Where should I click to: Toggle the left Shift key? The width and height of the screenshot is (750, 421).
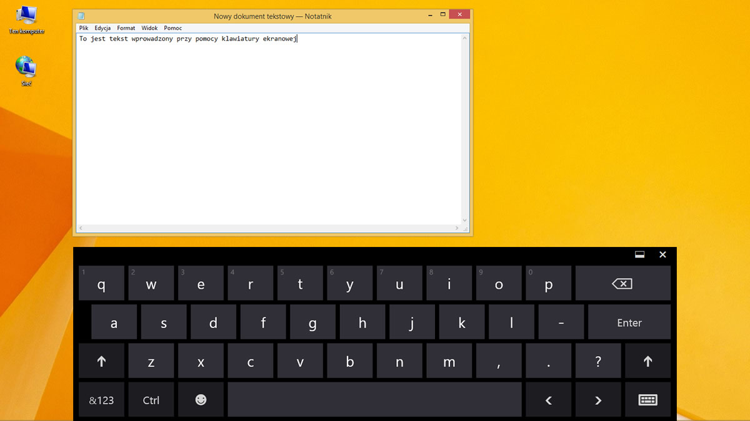tap(101, 361)
